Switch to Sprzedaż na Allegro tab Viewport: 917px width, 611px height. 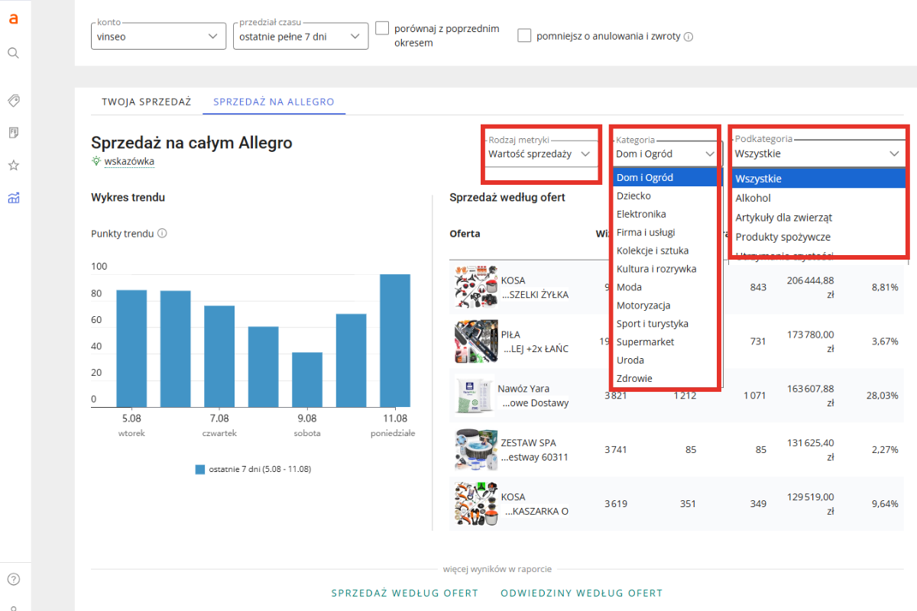(274, 102)
